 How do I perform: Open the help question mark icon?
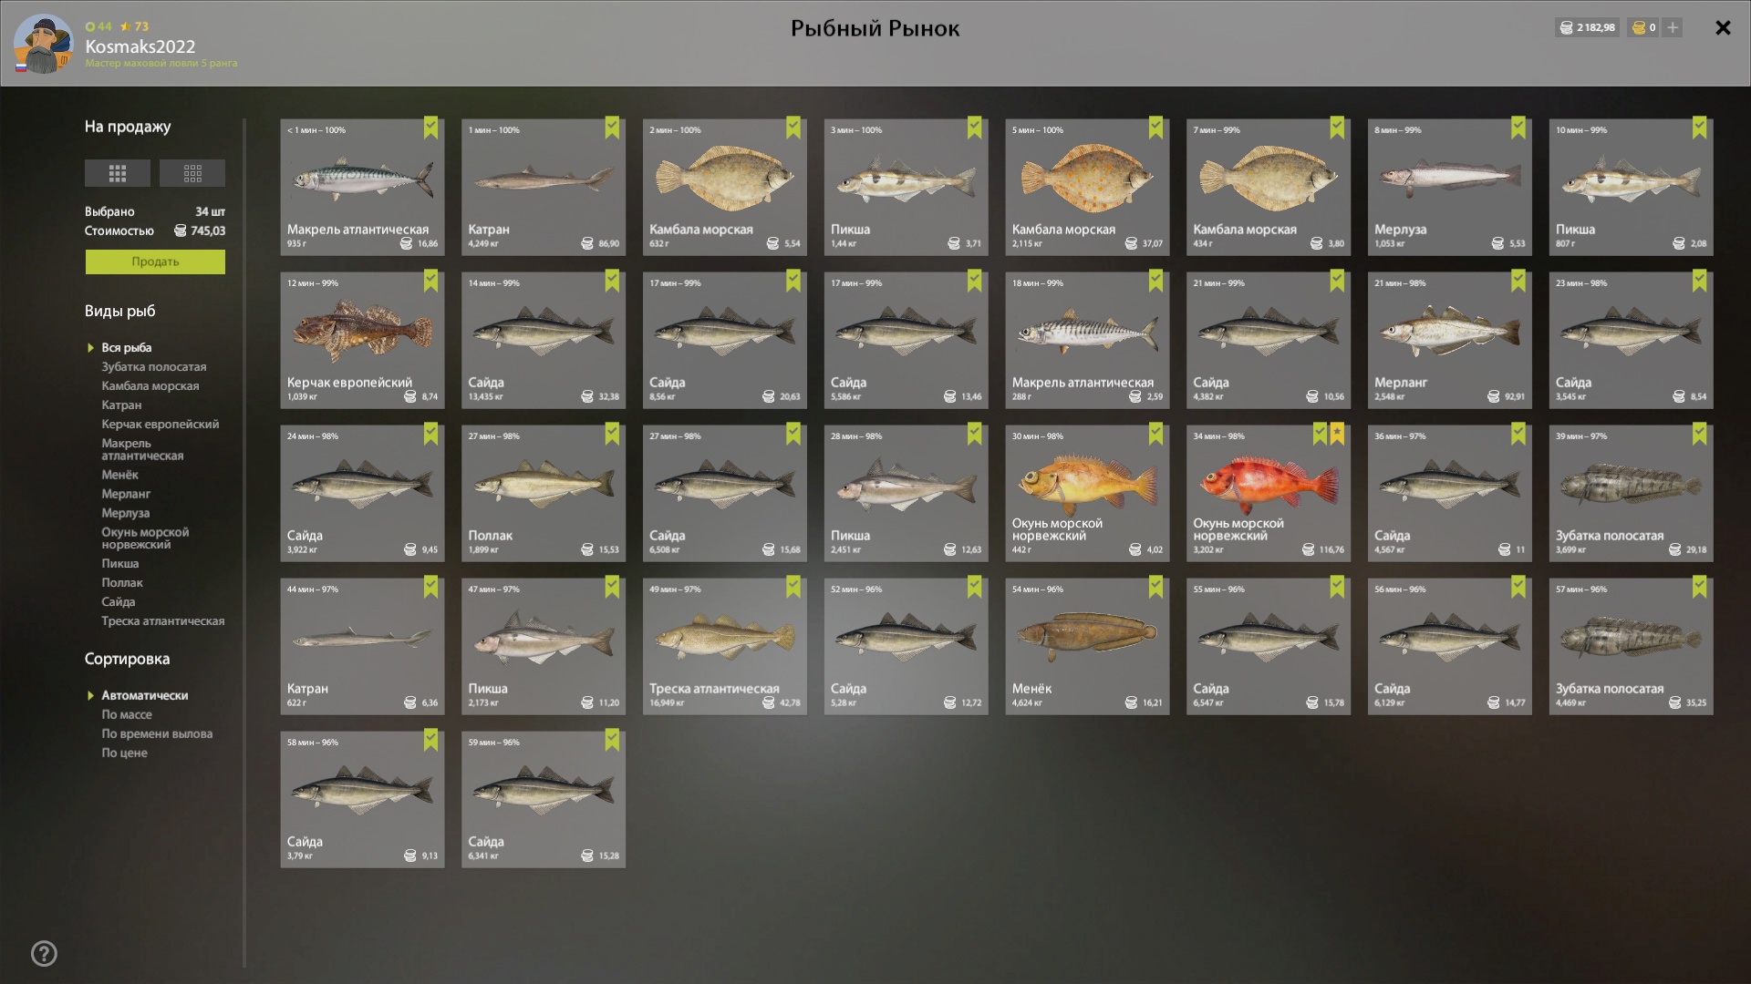pos(44,954)
